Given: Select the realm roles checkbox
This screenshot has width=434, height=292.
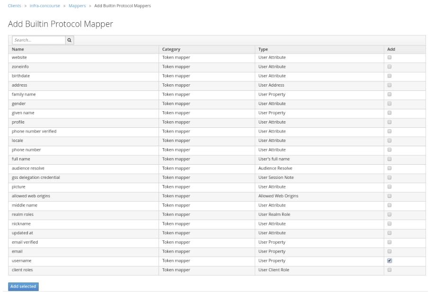Looking at the screenshot, I should click(x=390, y=214).
